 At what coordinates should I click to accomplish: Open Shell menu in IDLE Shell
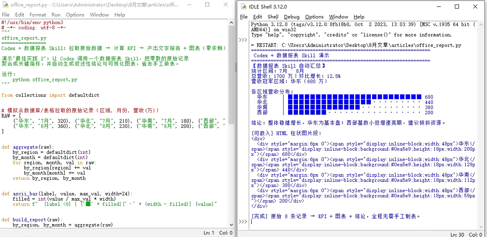coord(273,17)
